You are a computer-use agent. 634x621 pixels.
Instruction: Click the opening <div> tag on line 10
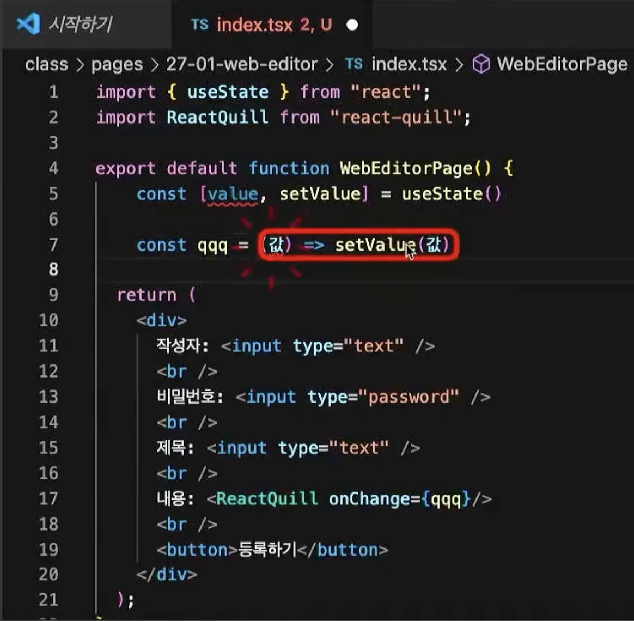pyautogui.click(x=162, y=320)
